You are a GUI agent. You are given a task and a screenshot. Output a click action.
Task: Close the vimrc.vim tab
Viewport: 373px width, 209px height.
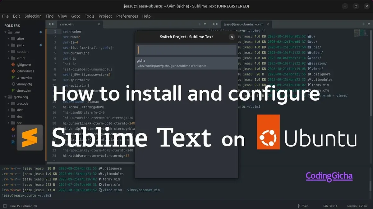coord(99,24)
